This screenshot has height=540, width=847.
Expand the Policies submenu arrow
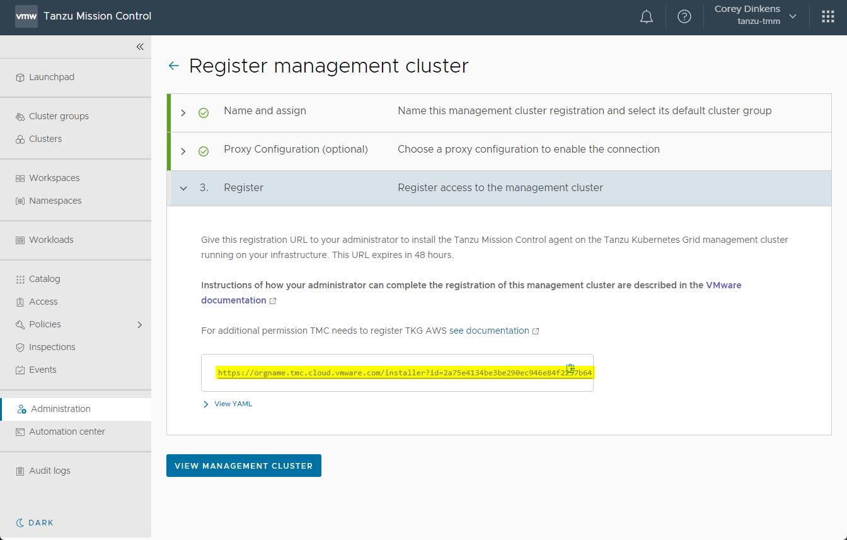[x=140, y=325]
